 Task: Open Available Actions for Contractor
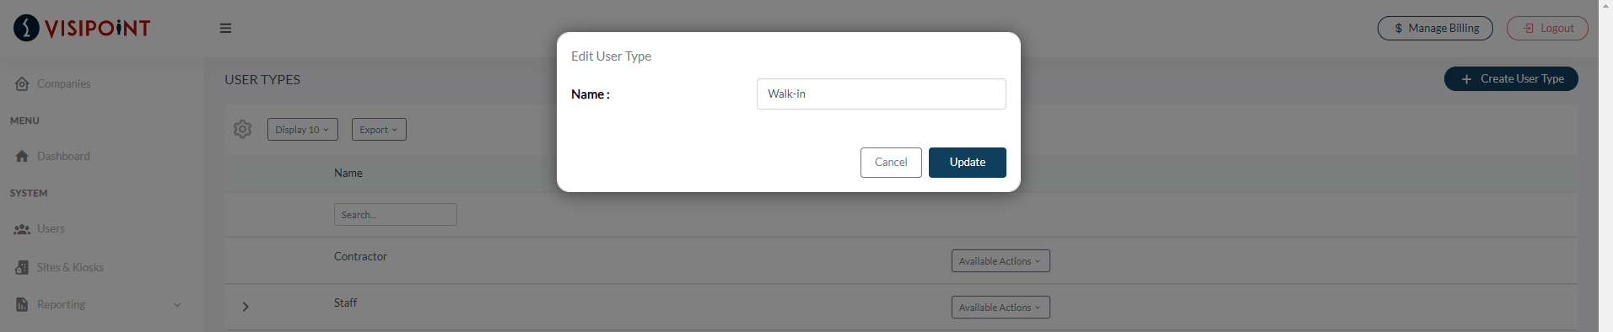[1001, 261]
